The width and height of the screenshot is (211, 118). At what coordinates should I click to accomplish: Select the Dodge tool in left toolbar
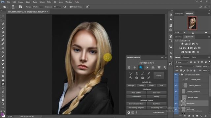tap(3, 84)
